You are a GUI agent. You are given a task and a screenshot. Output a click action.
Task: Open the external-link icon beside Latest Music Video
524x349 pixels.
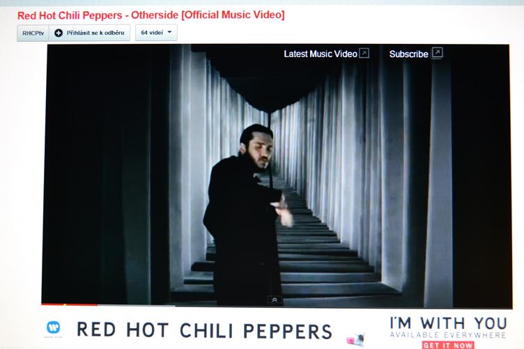click(x=364, y=53)
